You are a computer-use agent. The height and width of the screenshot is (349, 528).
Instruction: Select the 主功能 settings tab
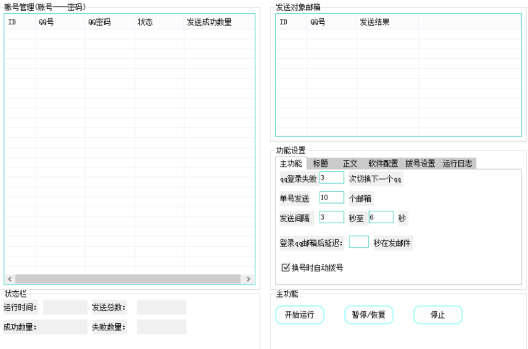pyautogui.click(x=291, y=163)
